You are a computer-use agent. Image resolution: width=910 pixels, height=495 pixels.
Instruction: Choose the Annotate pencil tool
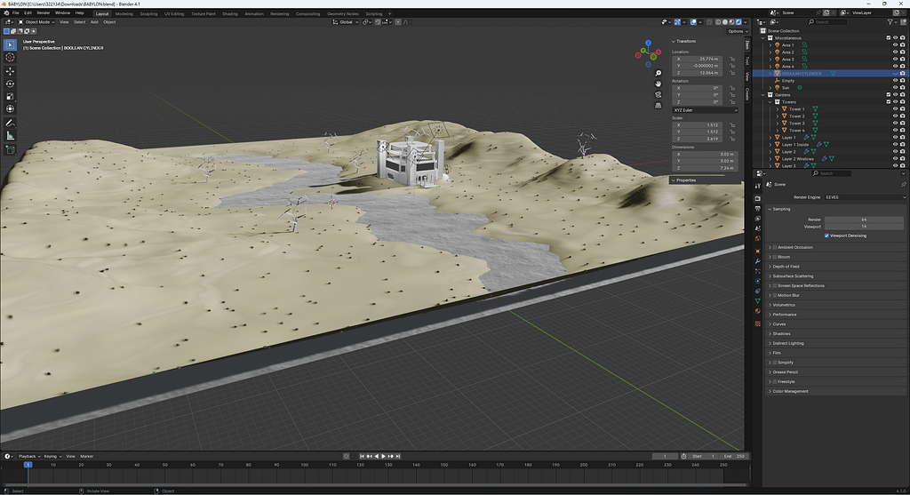pos(10,122)
